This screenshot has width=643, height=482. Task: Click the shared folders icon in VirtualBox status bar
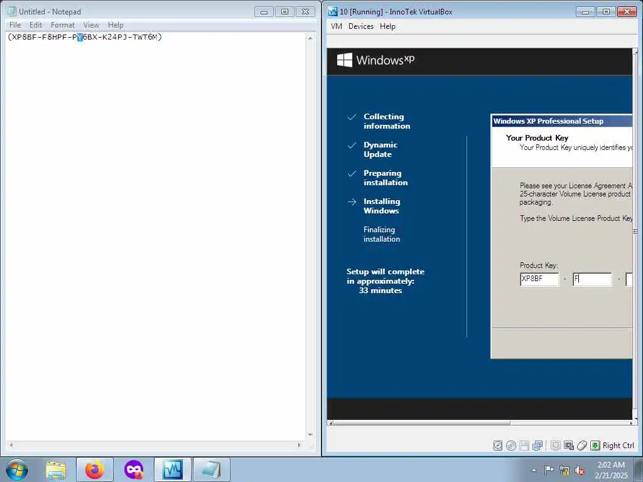(x=555, y=446)
